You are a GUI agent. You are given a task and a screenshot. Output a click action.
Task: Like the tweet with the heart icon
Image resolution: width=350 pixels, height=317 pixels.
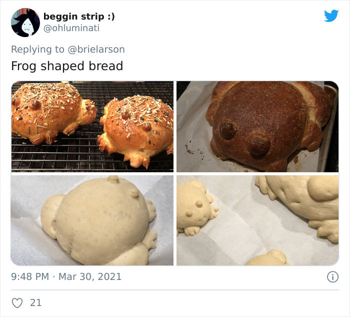(x=17, y=303)
